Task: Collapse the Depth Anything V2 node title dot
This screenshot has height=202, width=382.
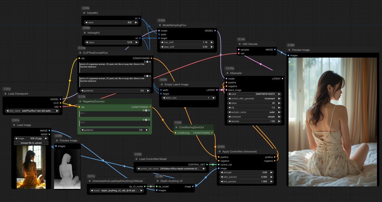Action: click(157, 181)
